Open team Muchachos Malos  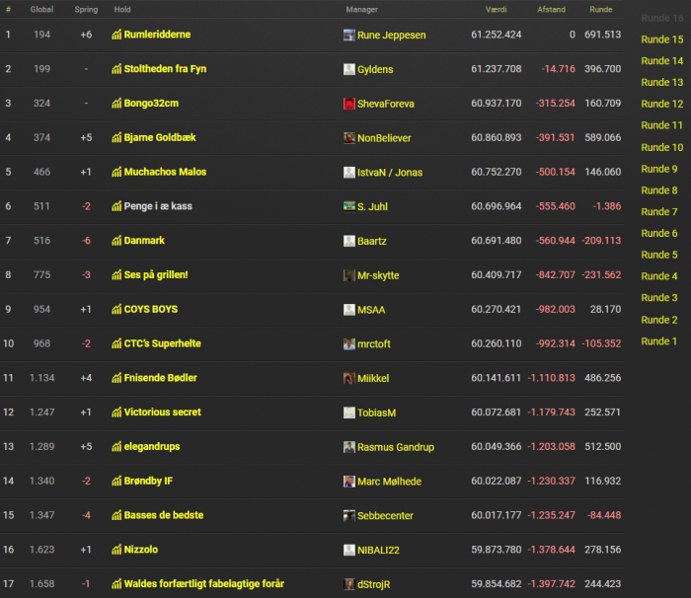(x=165, y=172)
